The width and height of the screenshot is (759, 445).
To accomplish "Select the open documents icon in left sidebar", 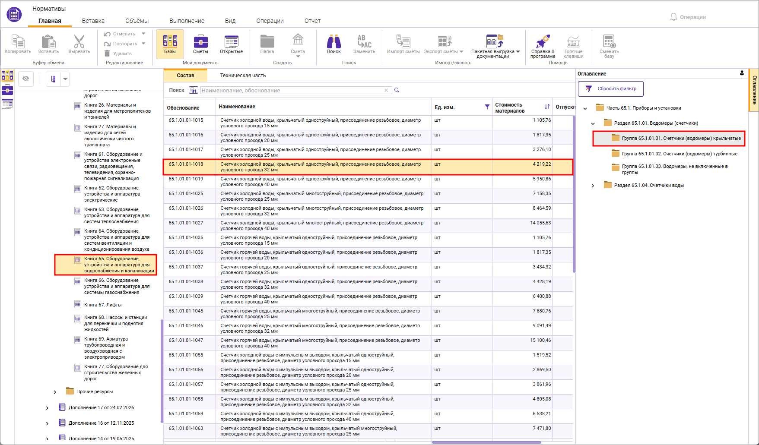I will click(7, 104).
